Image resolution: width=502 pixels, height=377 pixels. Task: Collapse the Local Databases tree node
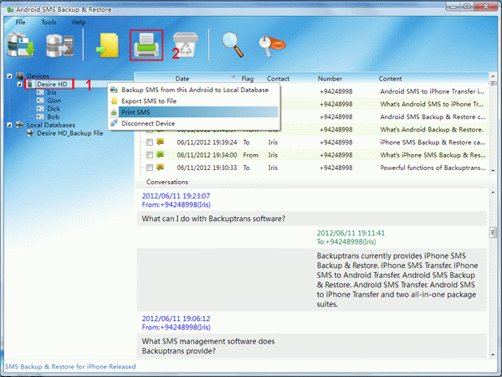tap(9, 125)
